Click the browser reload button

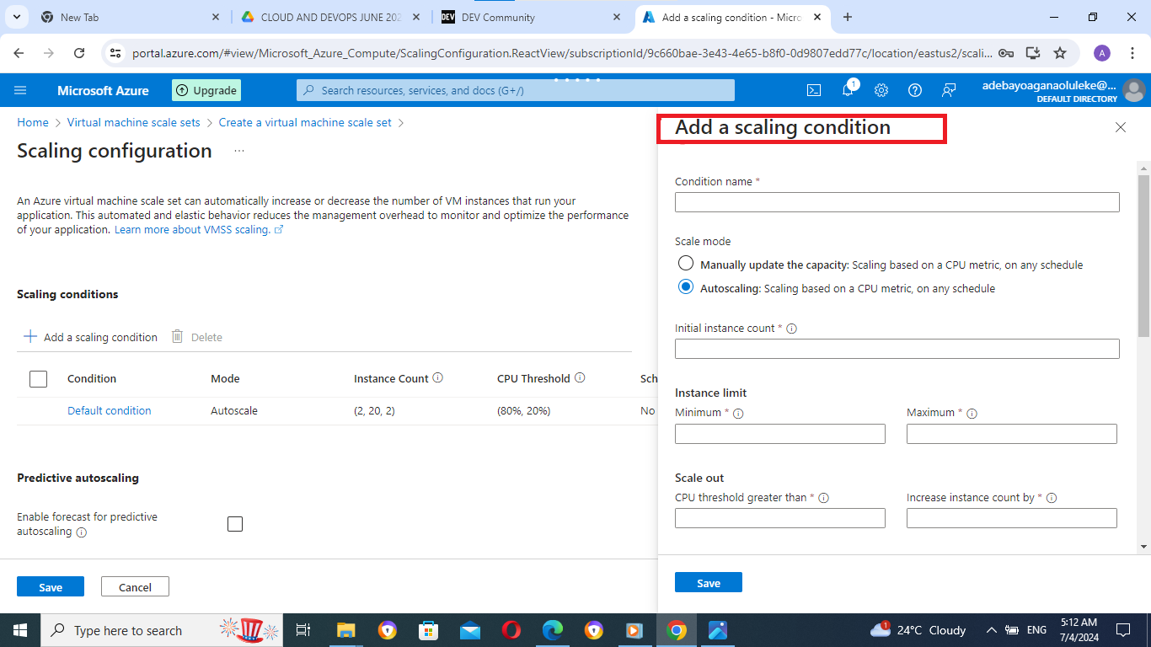[79, 53]
